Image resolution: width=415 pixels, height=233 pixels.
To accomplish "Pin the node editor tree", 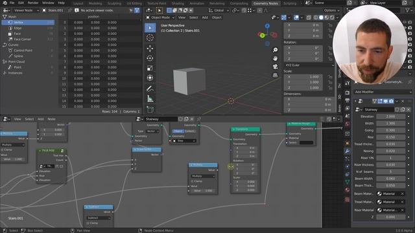I will (x=199, y=119).
